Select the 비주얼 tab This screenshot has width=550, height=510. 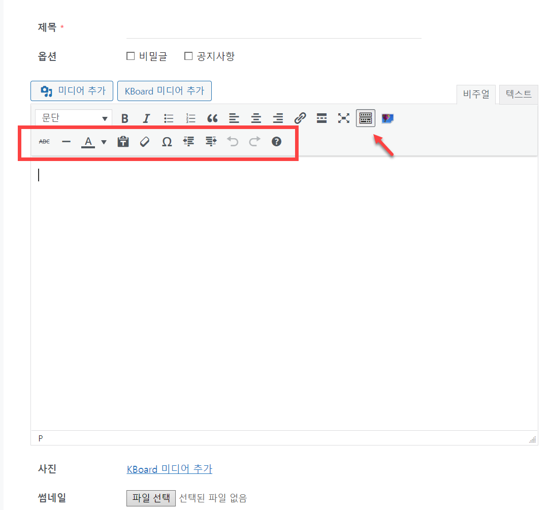click(476, 94)
